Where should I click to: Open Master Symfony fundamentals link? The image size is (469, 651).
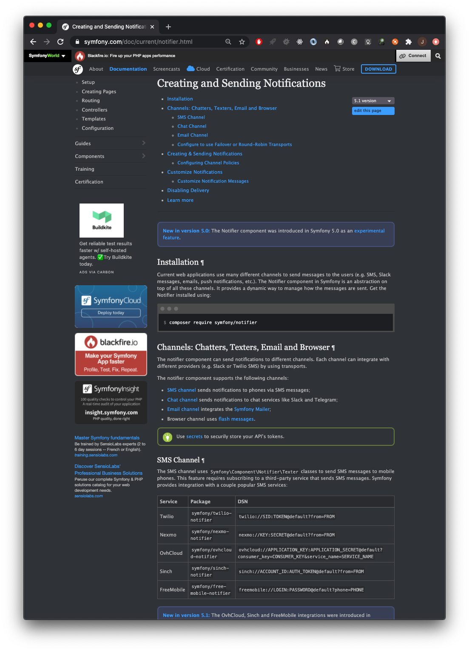click(107, 438)
